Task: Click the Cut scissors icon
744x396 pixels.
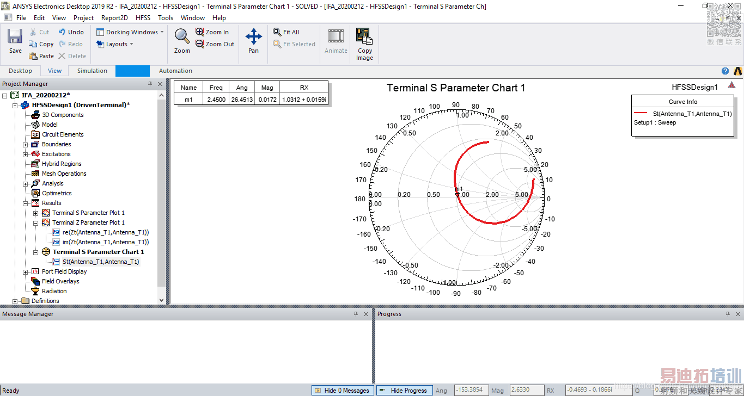Action: [33, 32]
